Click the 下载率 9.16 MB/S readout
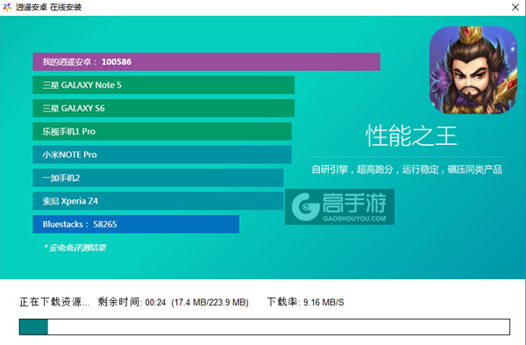The height and width of the screenshot is (345, 526). click(306, 302)
